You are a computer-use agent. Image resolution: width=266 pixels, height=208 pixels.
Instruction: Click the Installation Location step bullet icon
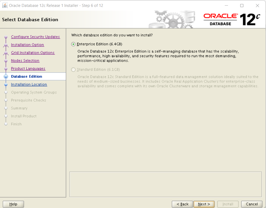click(x=6, y=84)
